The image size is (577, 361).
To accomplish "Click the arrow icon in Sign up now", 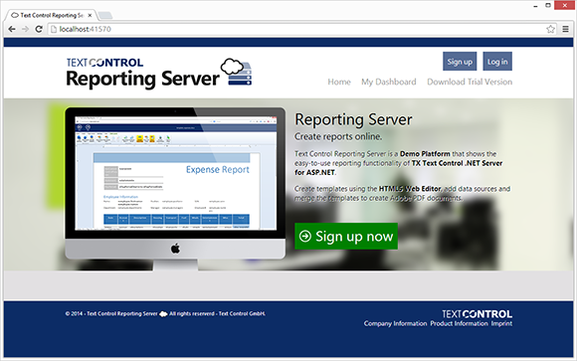I will [x=305, y=236].
